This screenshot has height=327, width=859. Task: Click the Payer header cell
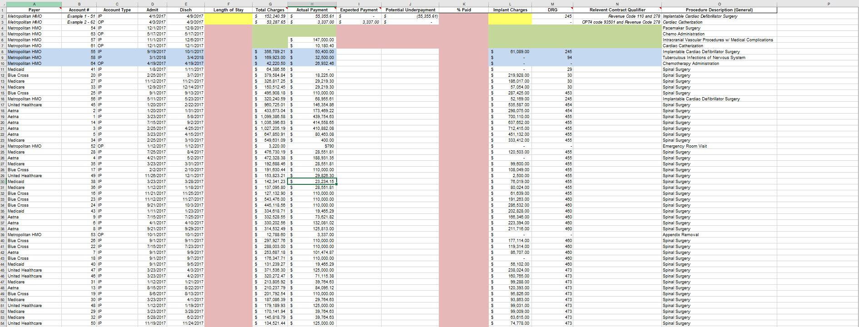coord(34,10)
